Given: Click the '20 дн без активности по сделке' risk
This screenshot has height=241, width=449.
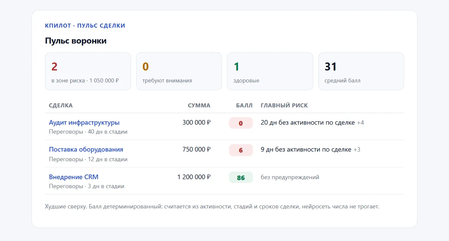Looking at the screenshot, I should 308,122.
